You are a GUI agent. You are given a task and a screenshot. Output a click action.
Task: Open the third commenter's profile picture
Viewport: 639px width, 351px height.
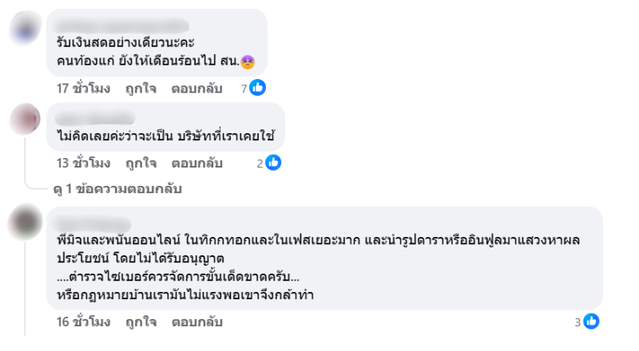pyautogui.click(x=25, y=223)
